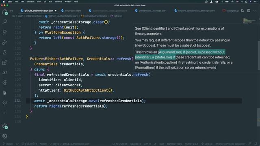Open the Run and Debug view
This screenshot has width=260, height=146.
tap(5, 42)
